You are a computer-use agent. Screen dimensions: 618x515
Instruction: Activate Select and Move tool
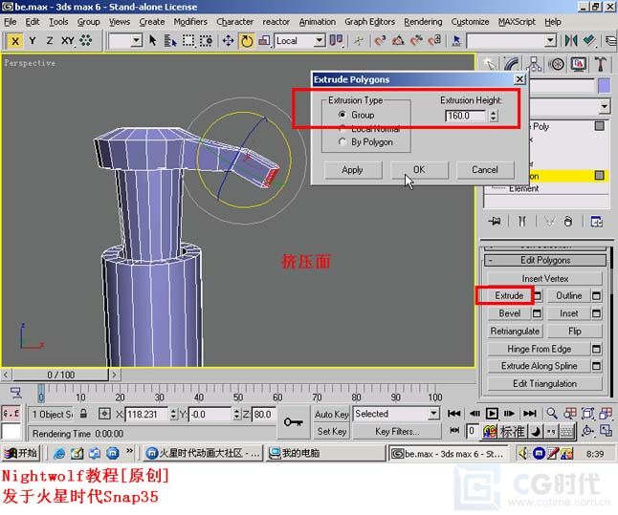228,40
